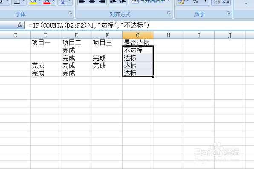Click the fill handle of the selection
The height and width of the screenshot is (169, 254).
[x=153, y=76]
